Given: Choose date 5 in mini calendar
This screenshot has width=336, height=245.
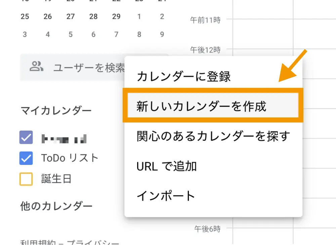Looking at the screenshot, I should click(x=71, y=34).
